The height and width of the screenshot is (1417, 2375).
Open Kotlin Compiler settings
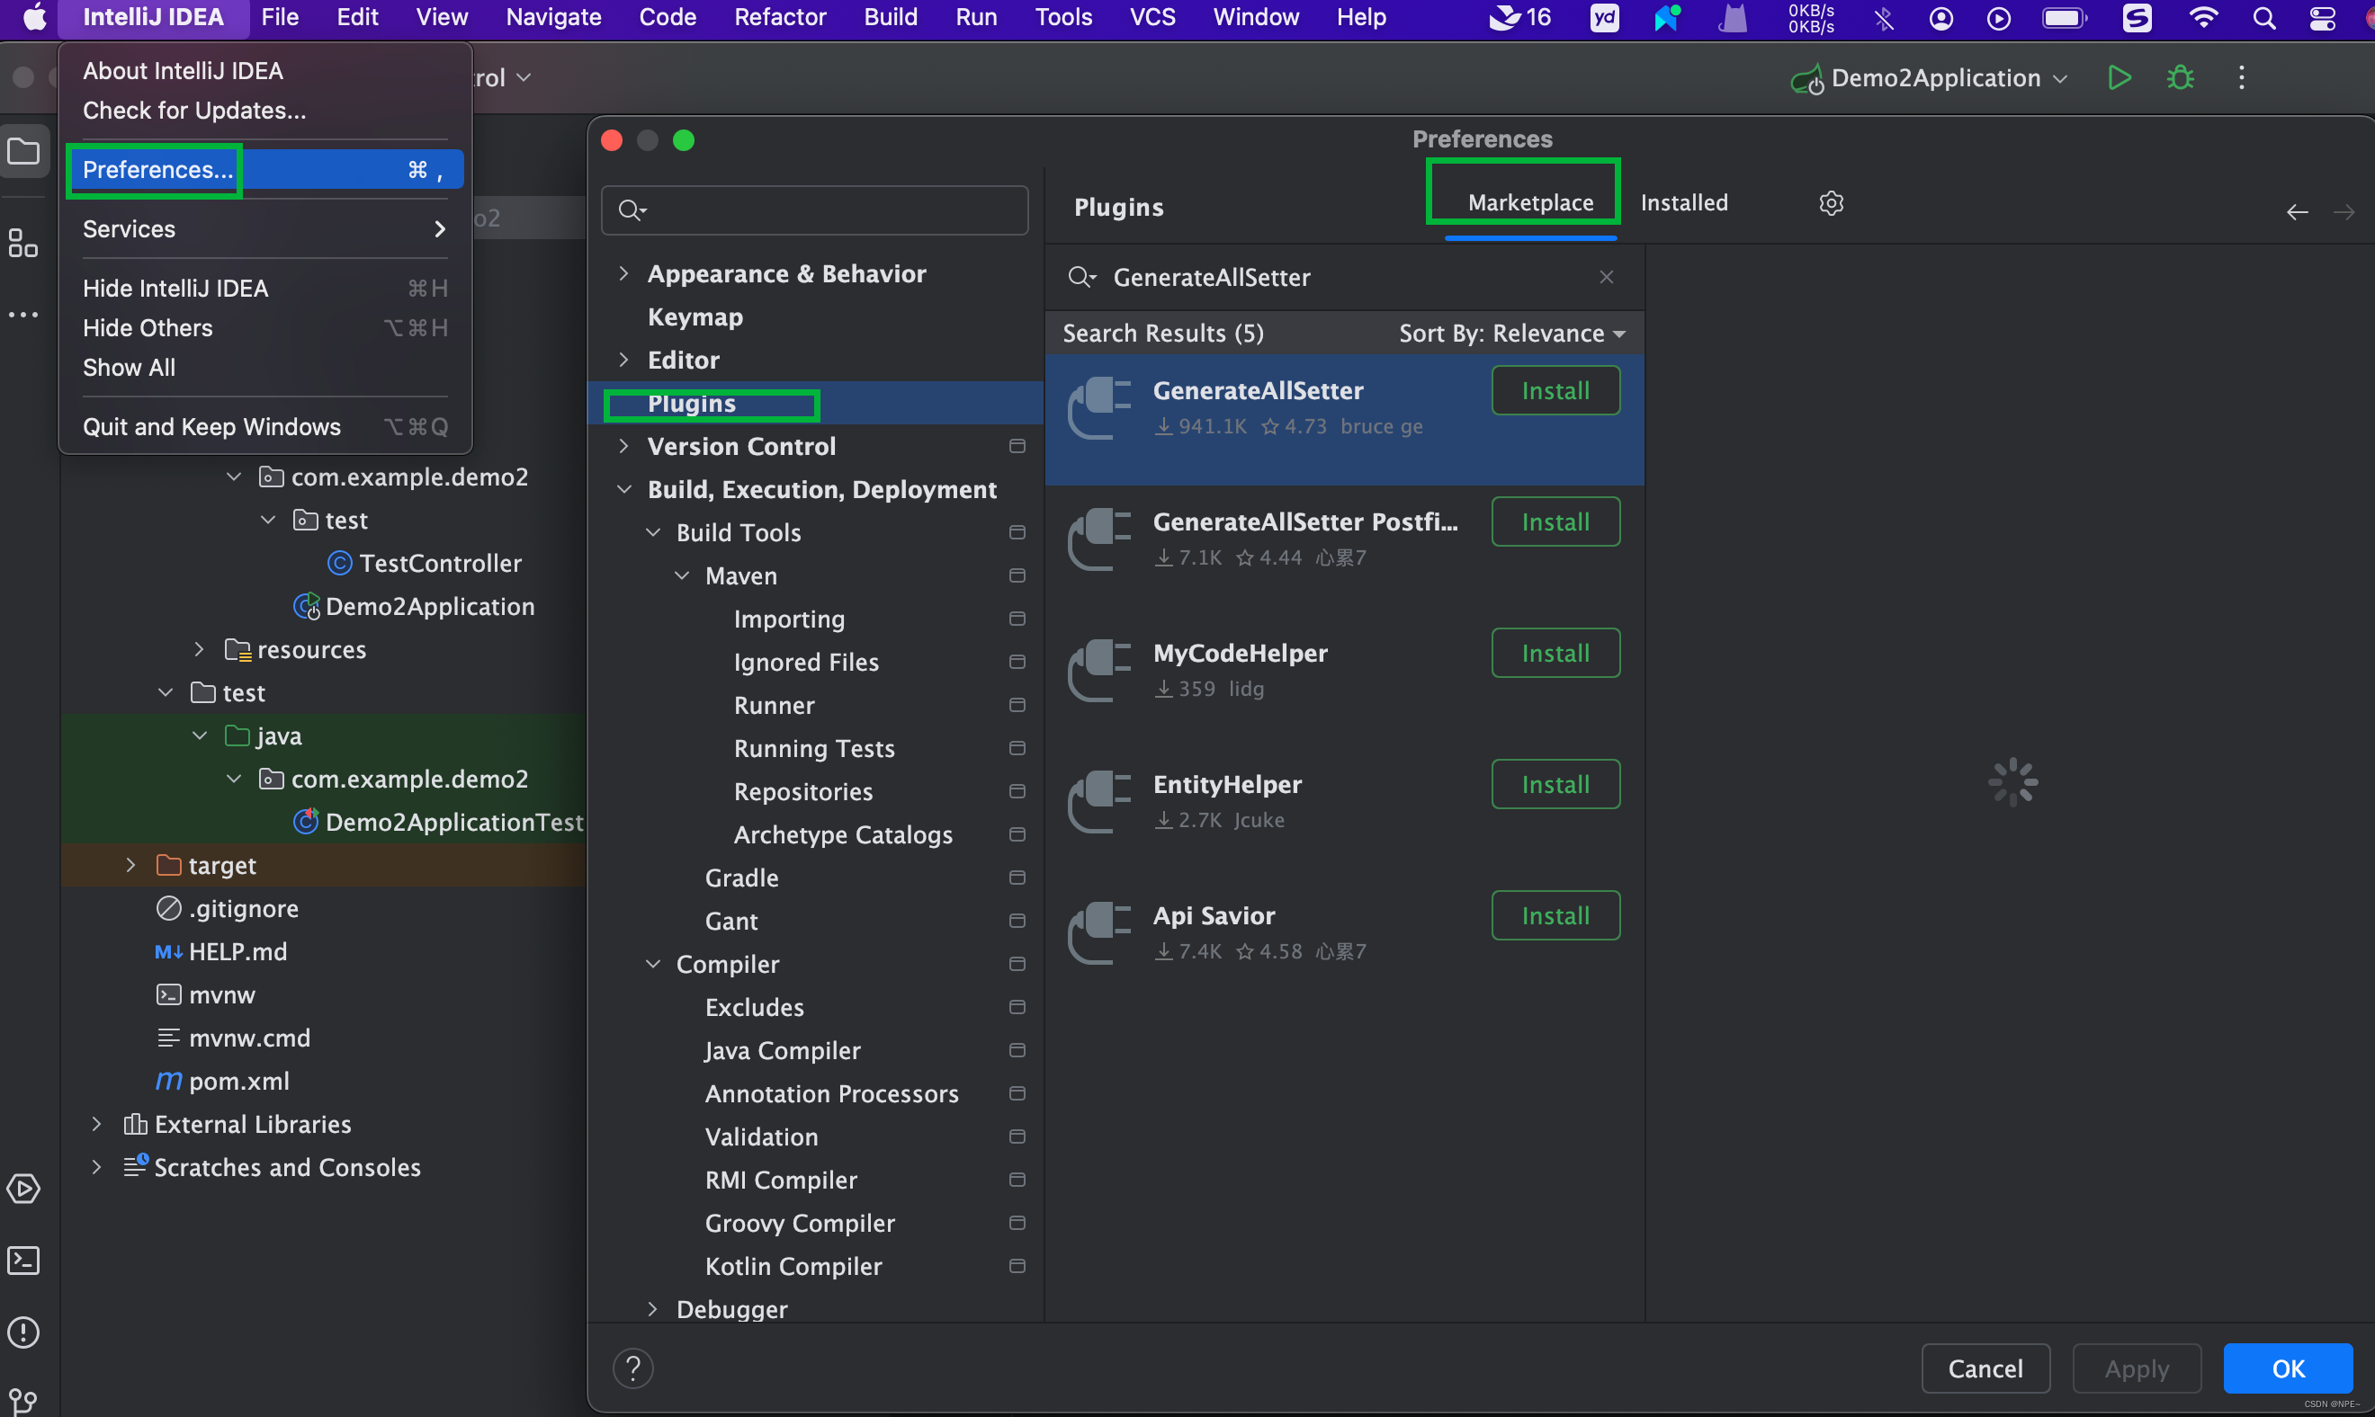pos(793,1266)
